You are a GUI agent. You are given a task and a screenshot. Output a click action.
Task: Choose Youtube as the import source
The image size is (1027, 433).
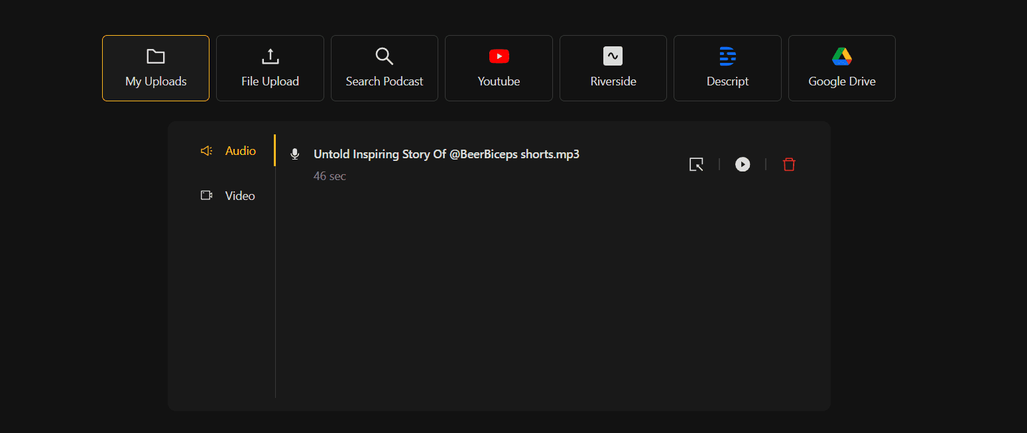499,68
